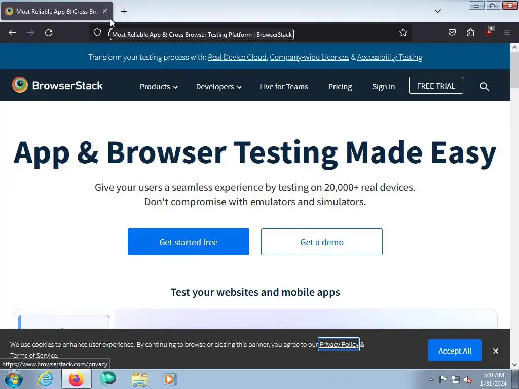
Task: Accept All cookies
Action: click(x=455, y=351)
